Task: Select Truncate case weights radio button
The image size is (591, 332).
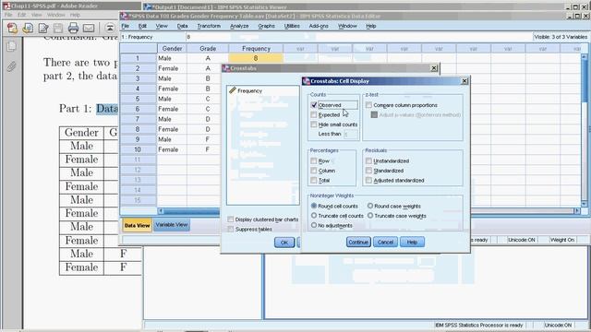Action: click(370, 216)
